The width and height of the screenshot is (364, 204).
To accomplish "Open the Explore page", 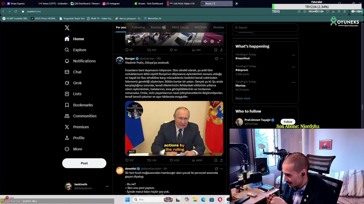I will point(75,50).
